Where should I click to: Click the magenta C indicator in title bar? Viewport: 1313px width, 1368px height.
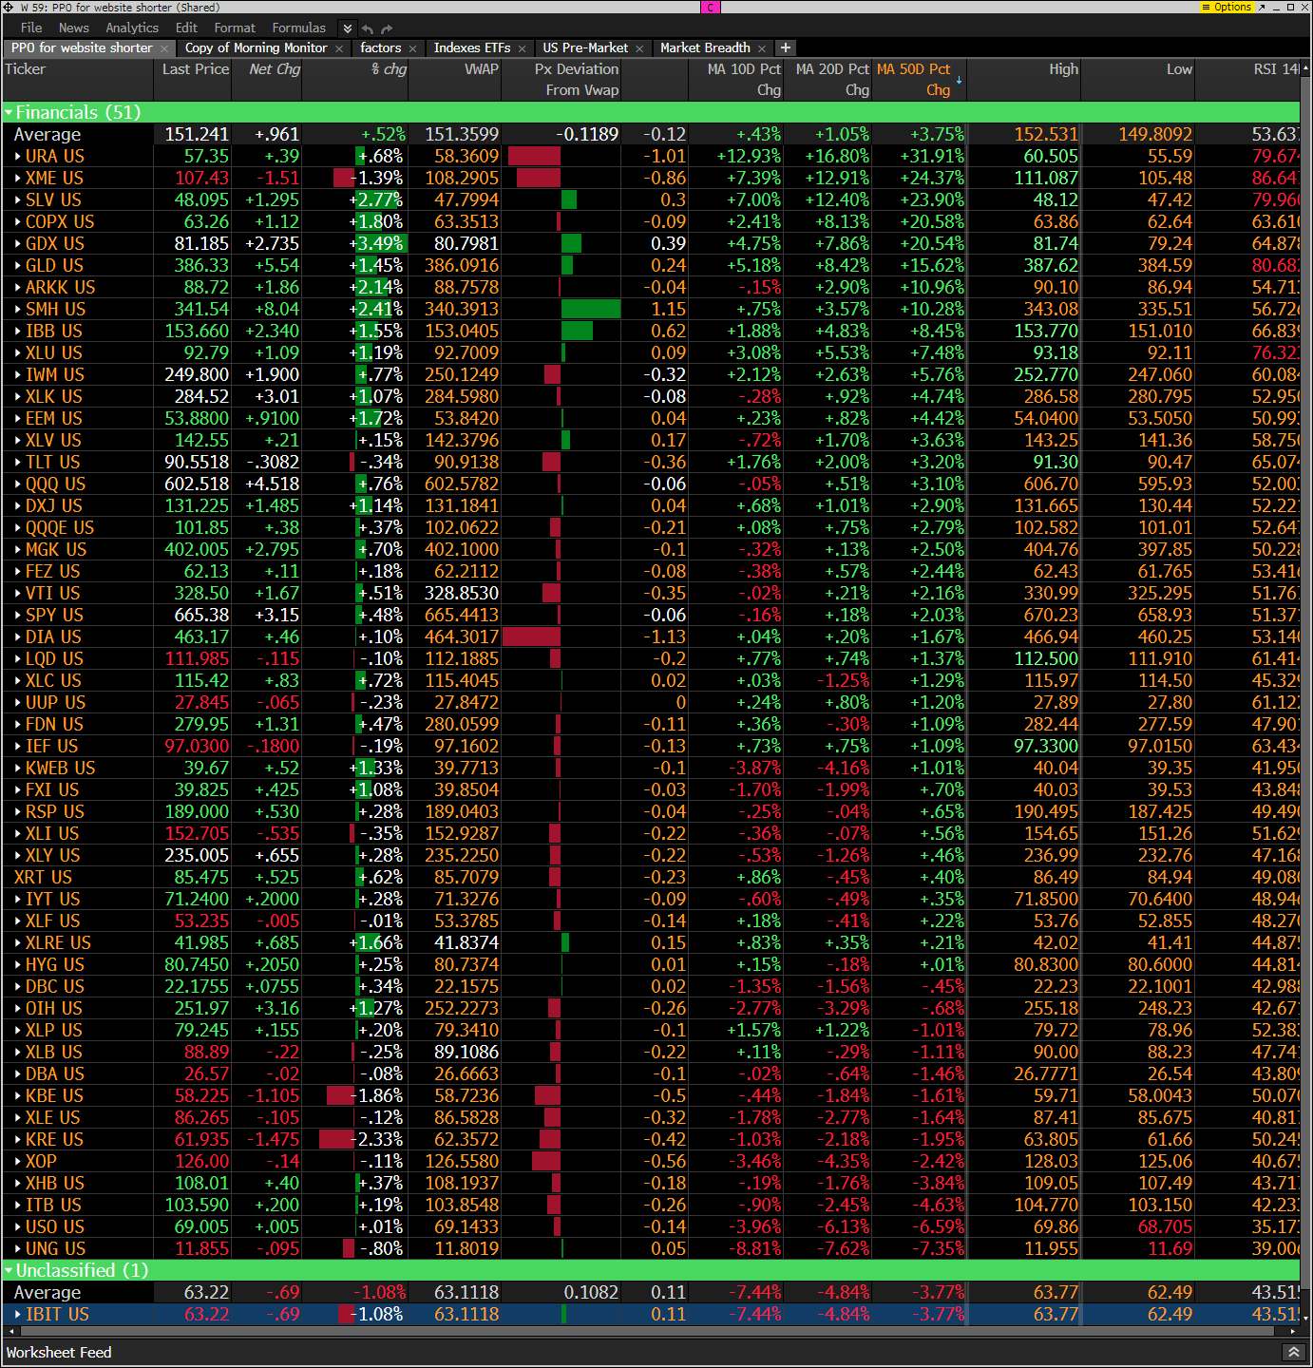click(x=711, y=7)
